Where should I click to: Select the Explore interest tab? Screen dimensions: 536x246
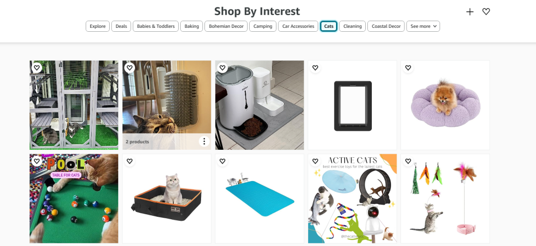pyautogui.click(x=98, y=26)
